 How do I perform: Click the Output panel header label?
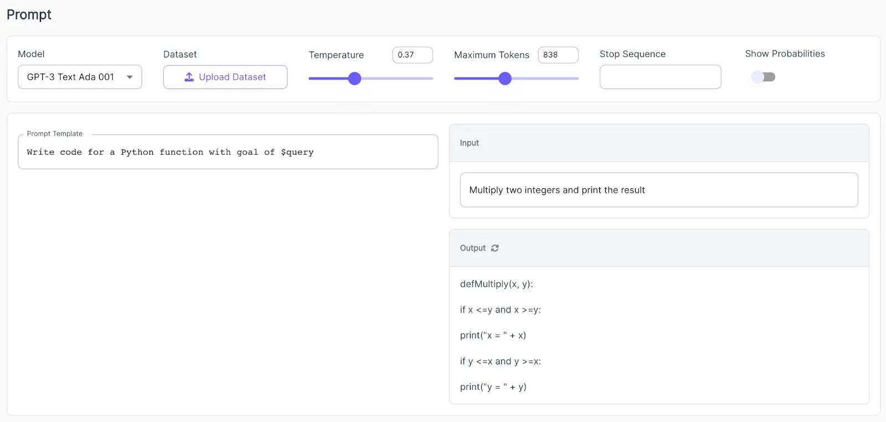point(472,248)
